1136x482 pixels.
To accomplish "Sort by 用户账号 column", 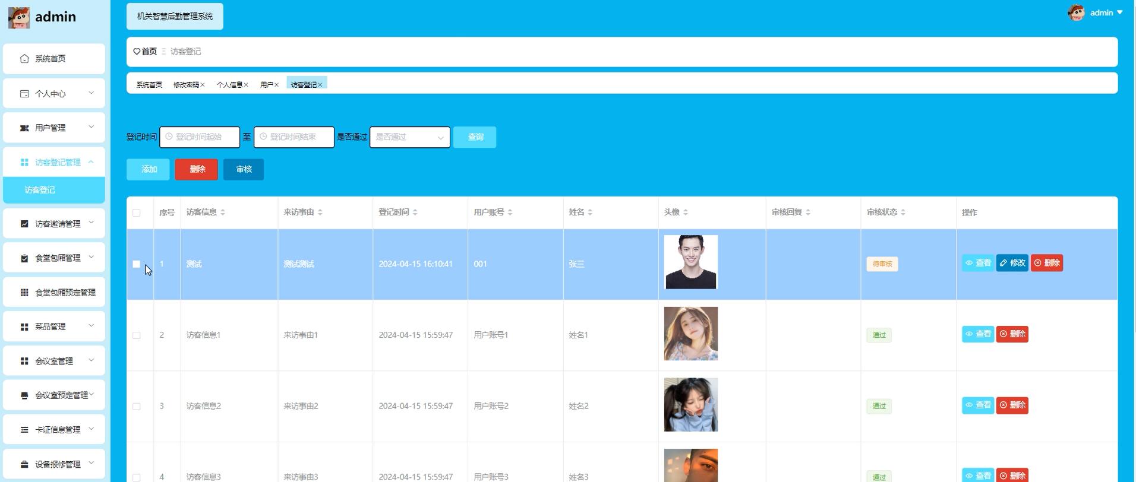I will click(510, 213).
